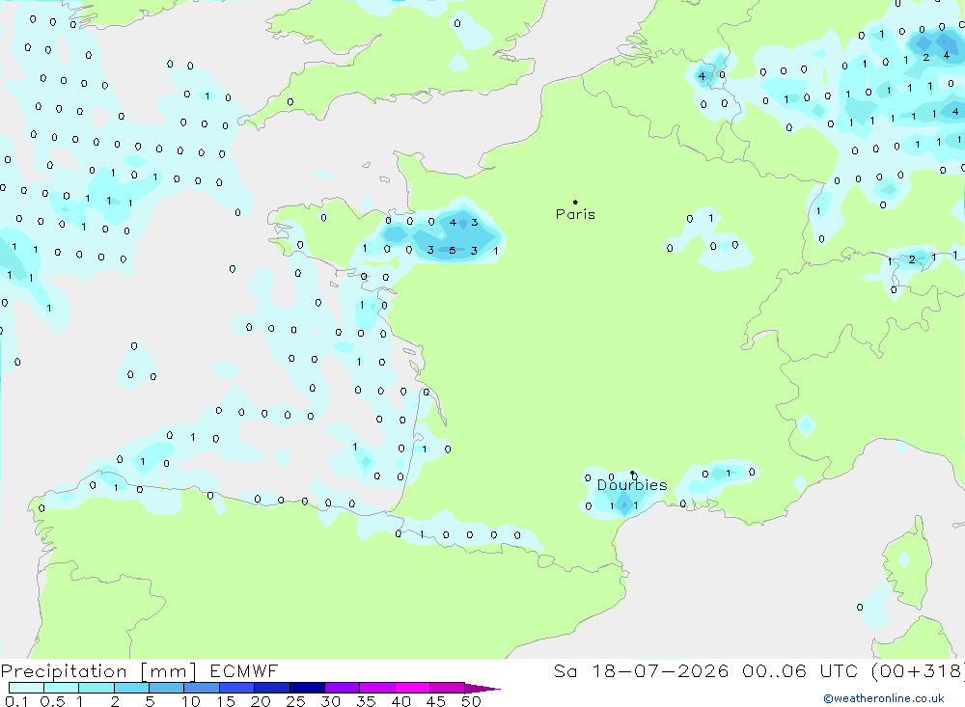Image resolution: width=965 pixels, height=707 pixels.
Task: Click the '0.5' legend scale label
Action: [52, 701]
